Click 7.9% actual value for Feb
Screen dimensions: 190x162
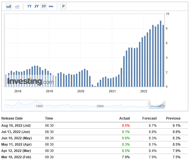[x=126, y=157]
